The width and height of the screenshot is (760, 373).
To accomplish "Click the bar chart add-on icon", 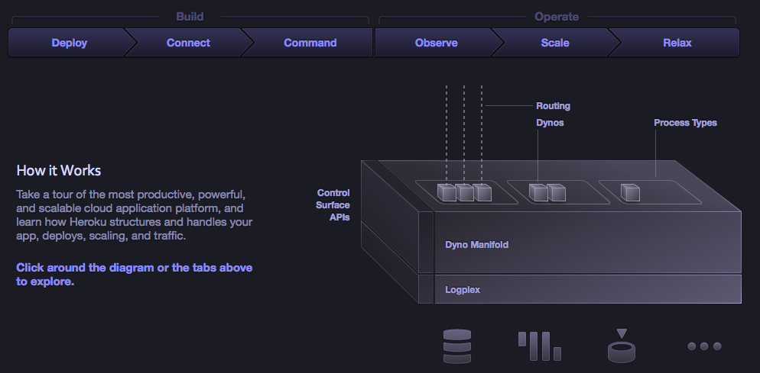I will pos(540,346).
